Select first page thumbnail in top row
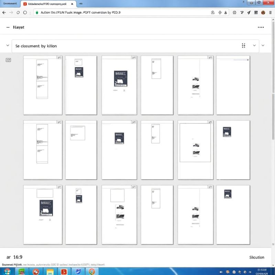 (43, 85)
